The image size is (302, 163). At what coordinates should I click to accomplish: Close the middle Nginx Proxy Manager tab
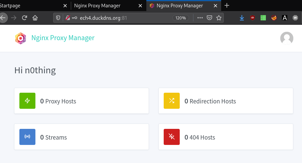(140, 6)
